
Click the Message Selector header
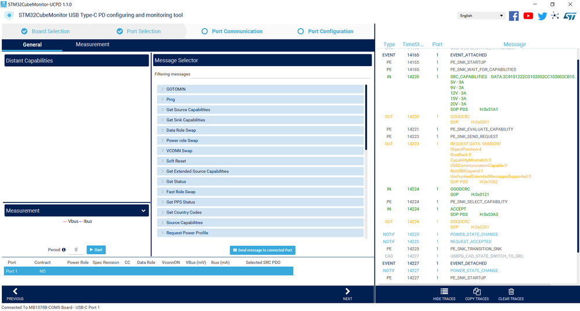point(262,60)
